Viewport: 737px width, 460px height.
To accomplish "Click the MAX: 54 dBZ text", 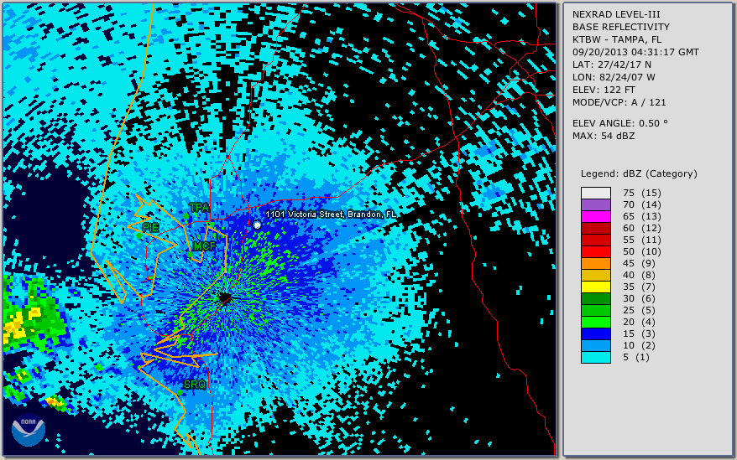I will (604, 136).
